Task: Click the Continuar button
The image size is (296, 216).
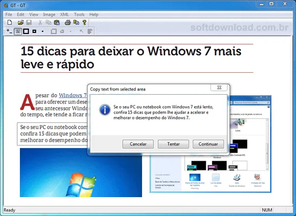Action: pos(208,144)
